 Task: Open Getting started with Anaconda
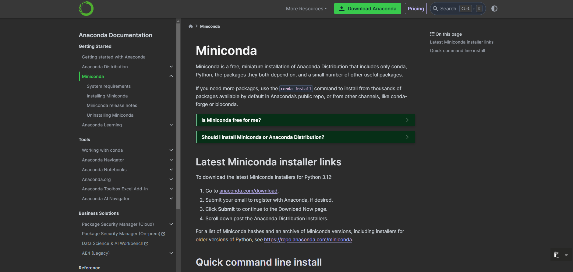(114, 57)
